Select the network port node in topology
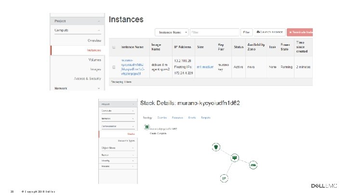This screenshot has width=347, height=195. [253, 165]
